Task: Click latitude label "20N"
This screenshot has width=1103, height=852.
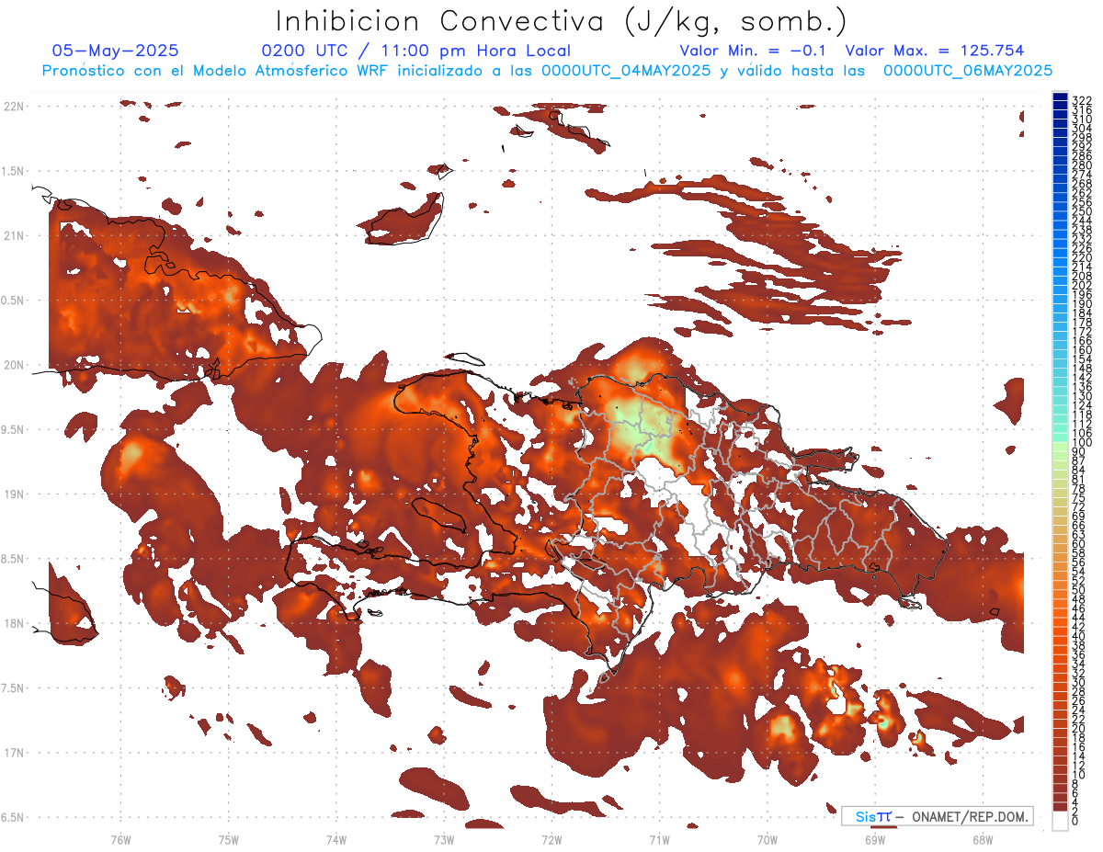Action: tap(14, 365)
